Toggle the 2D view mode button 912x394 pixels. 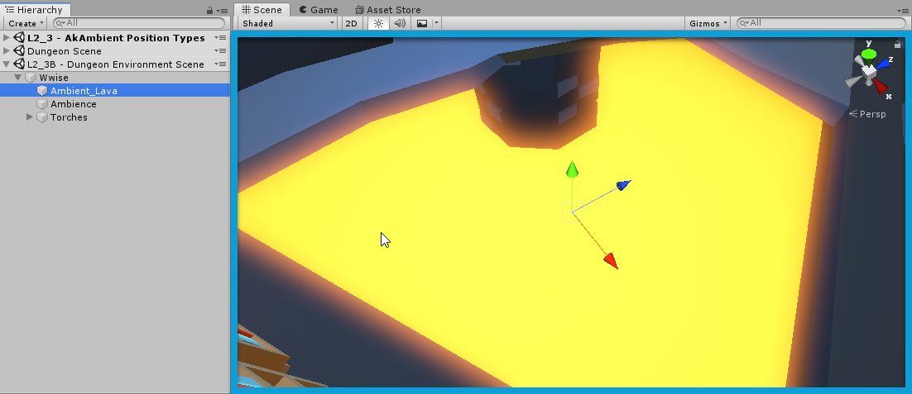click(x=351, y=23)
